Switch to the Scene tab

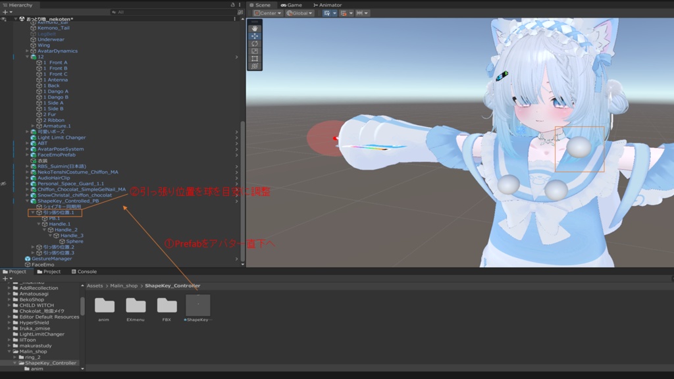click(260, 5)
